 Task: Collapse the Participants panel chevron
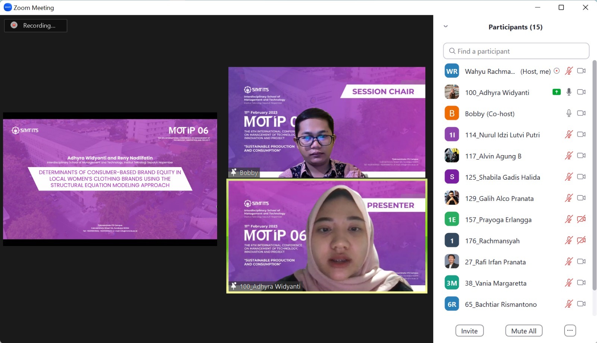(x=446, y=26)
